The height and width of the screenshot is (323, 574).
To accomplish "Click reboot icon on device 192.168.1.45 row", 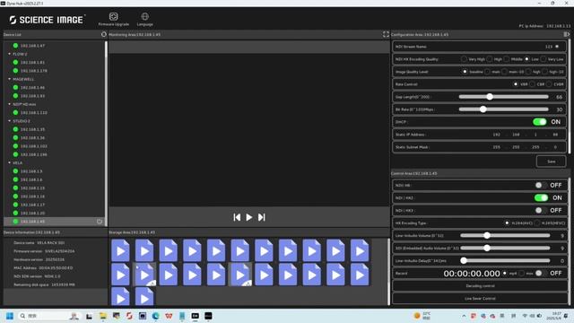I will pyautogui.click(x=100, y=222).
